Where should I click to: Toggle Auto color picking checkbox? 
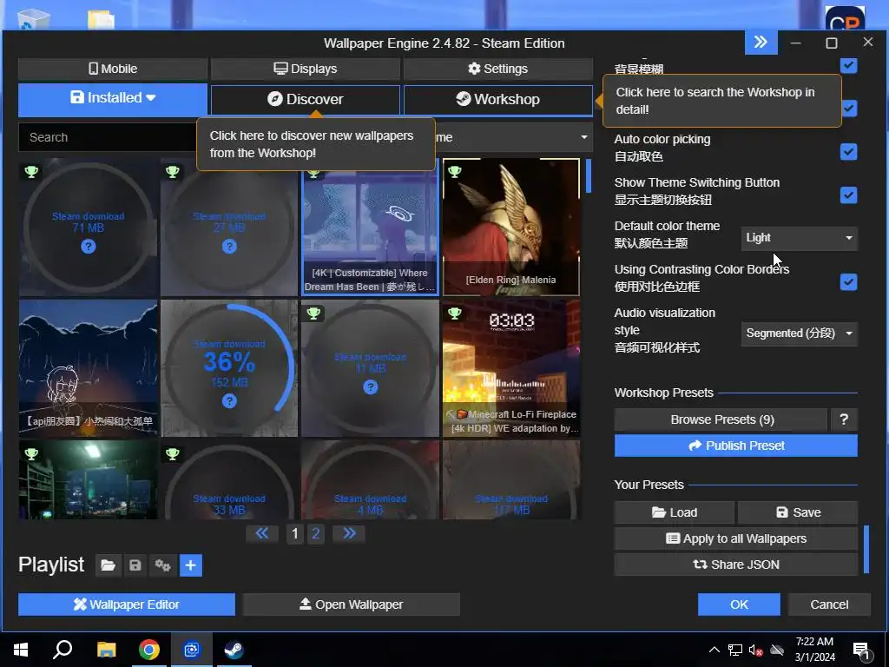pyautogui.click(x=849, y=152)
